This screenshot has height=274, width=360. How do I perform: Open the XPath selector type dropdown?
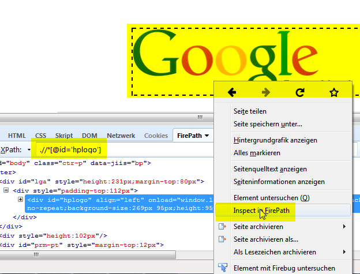tap(29, 151)
